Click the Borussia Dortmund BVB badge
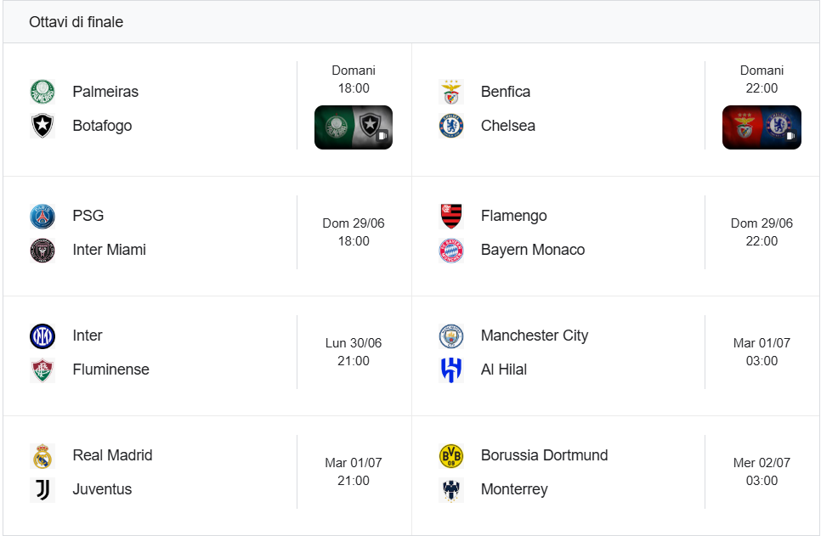This screenshot has width=821, height=536. (x=450, y=456)
